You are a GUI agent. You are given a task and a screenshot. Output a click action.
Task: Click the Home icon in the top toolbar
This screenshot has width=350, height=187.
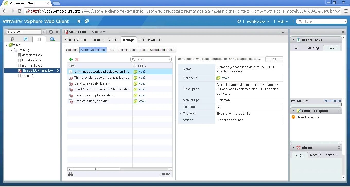point(79,21)
